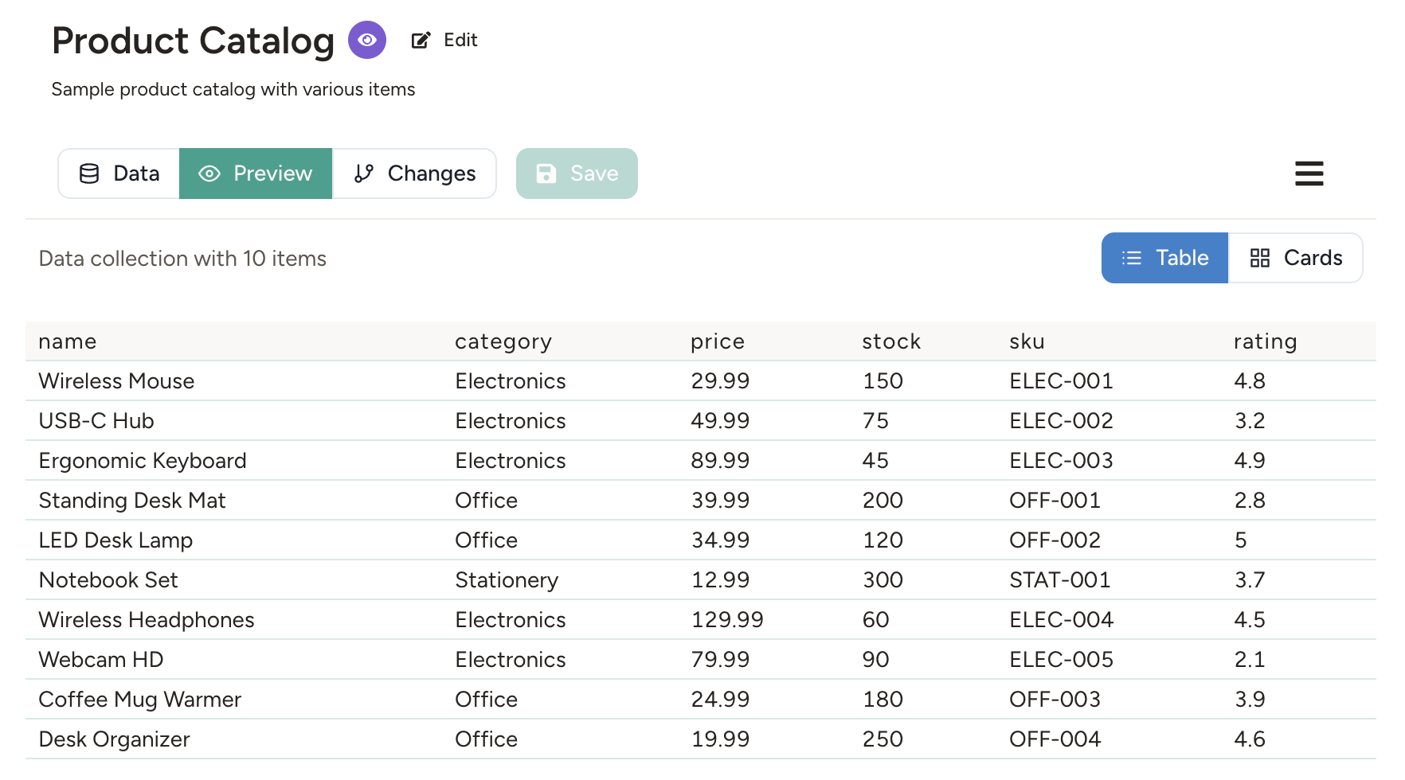1405x780 pixels.
Task: Open the hamburger menu on the right
Action: tap(1309, 174)
